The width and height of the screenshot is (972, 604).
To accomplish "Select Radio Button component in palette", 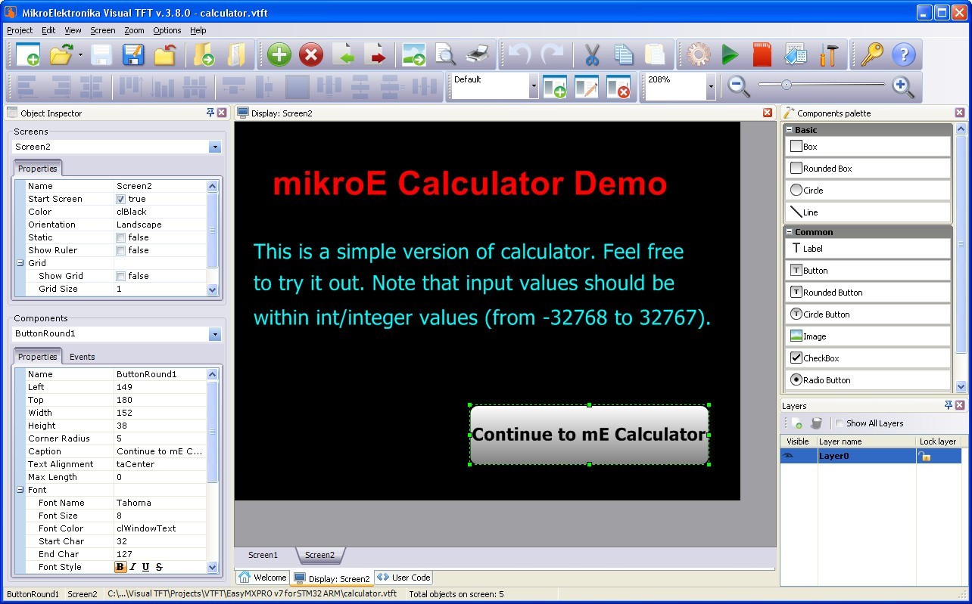I will [x=868, y=380].
